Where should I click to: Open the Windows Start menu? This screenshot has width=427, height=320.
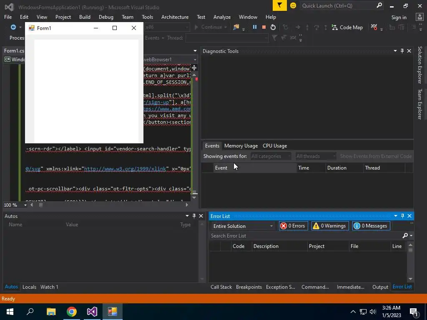[x=10, y=312]
